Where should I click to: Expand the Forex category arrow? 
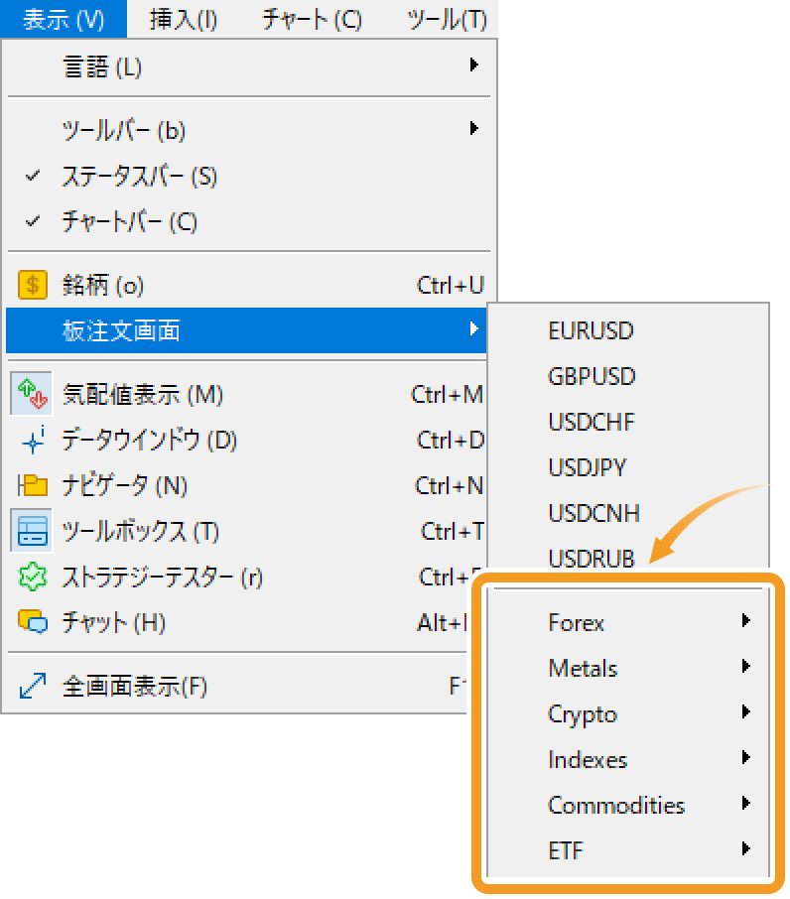[745, 620]
